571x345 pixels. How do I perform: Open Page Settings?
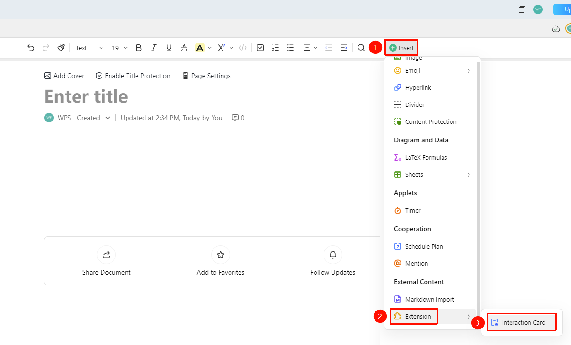point(206,76)
